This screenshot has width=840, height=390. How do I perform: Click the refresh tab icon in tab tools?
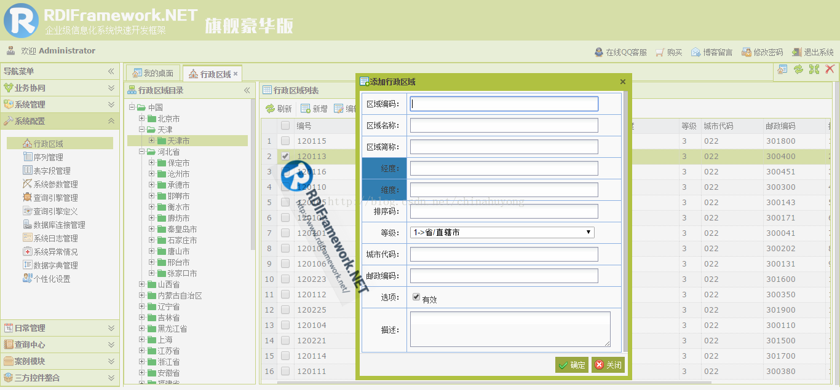tap(798, 69)
